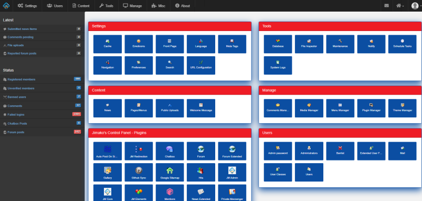422x201 pixels.
Task: Open the Chatbox plugin tile
Action: 170,151
